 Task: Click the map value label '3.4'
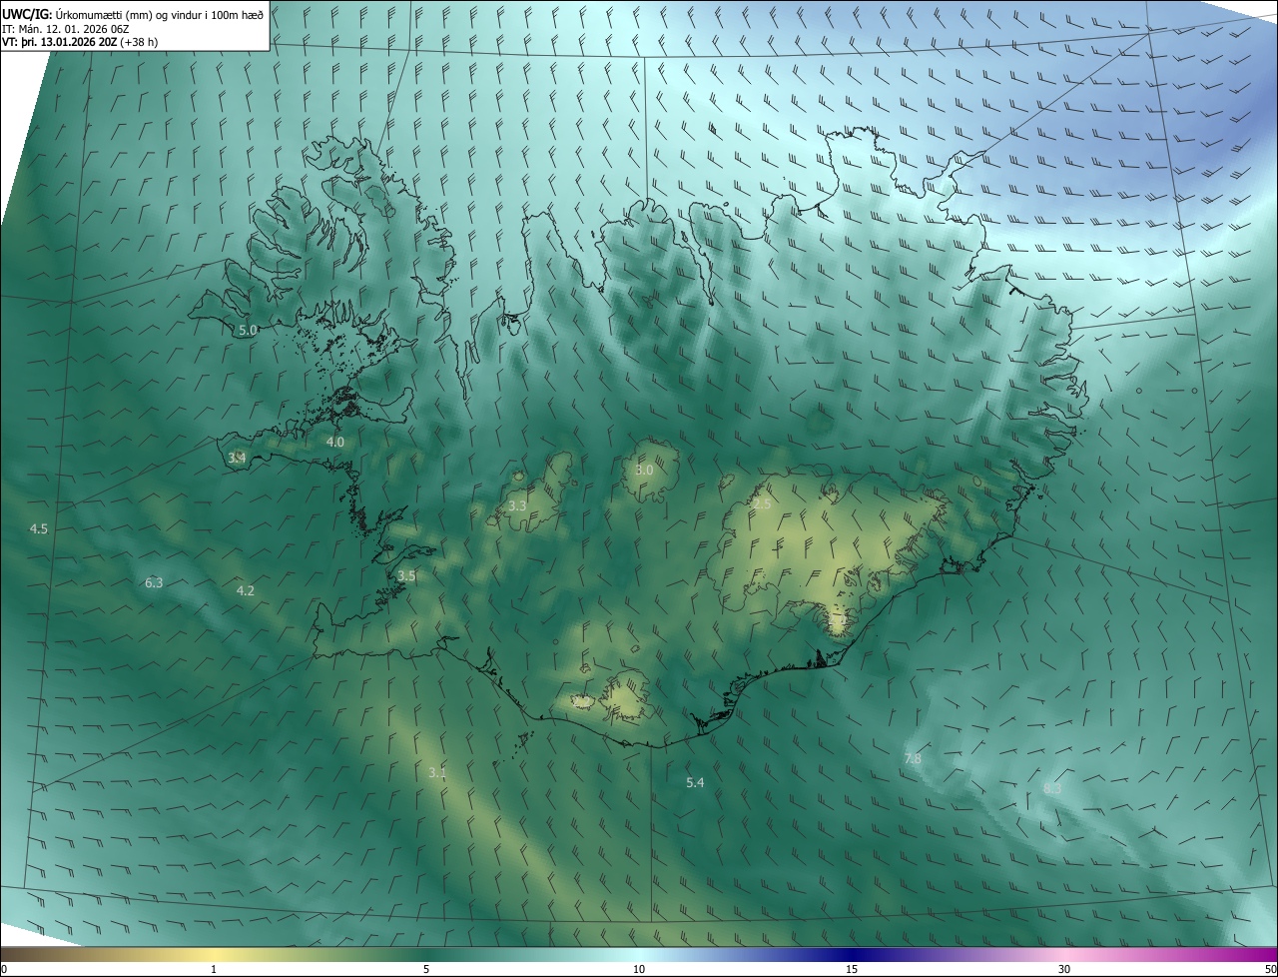237,458
